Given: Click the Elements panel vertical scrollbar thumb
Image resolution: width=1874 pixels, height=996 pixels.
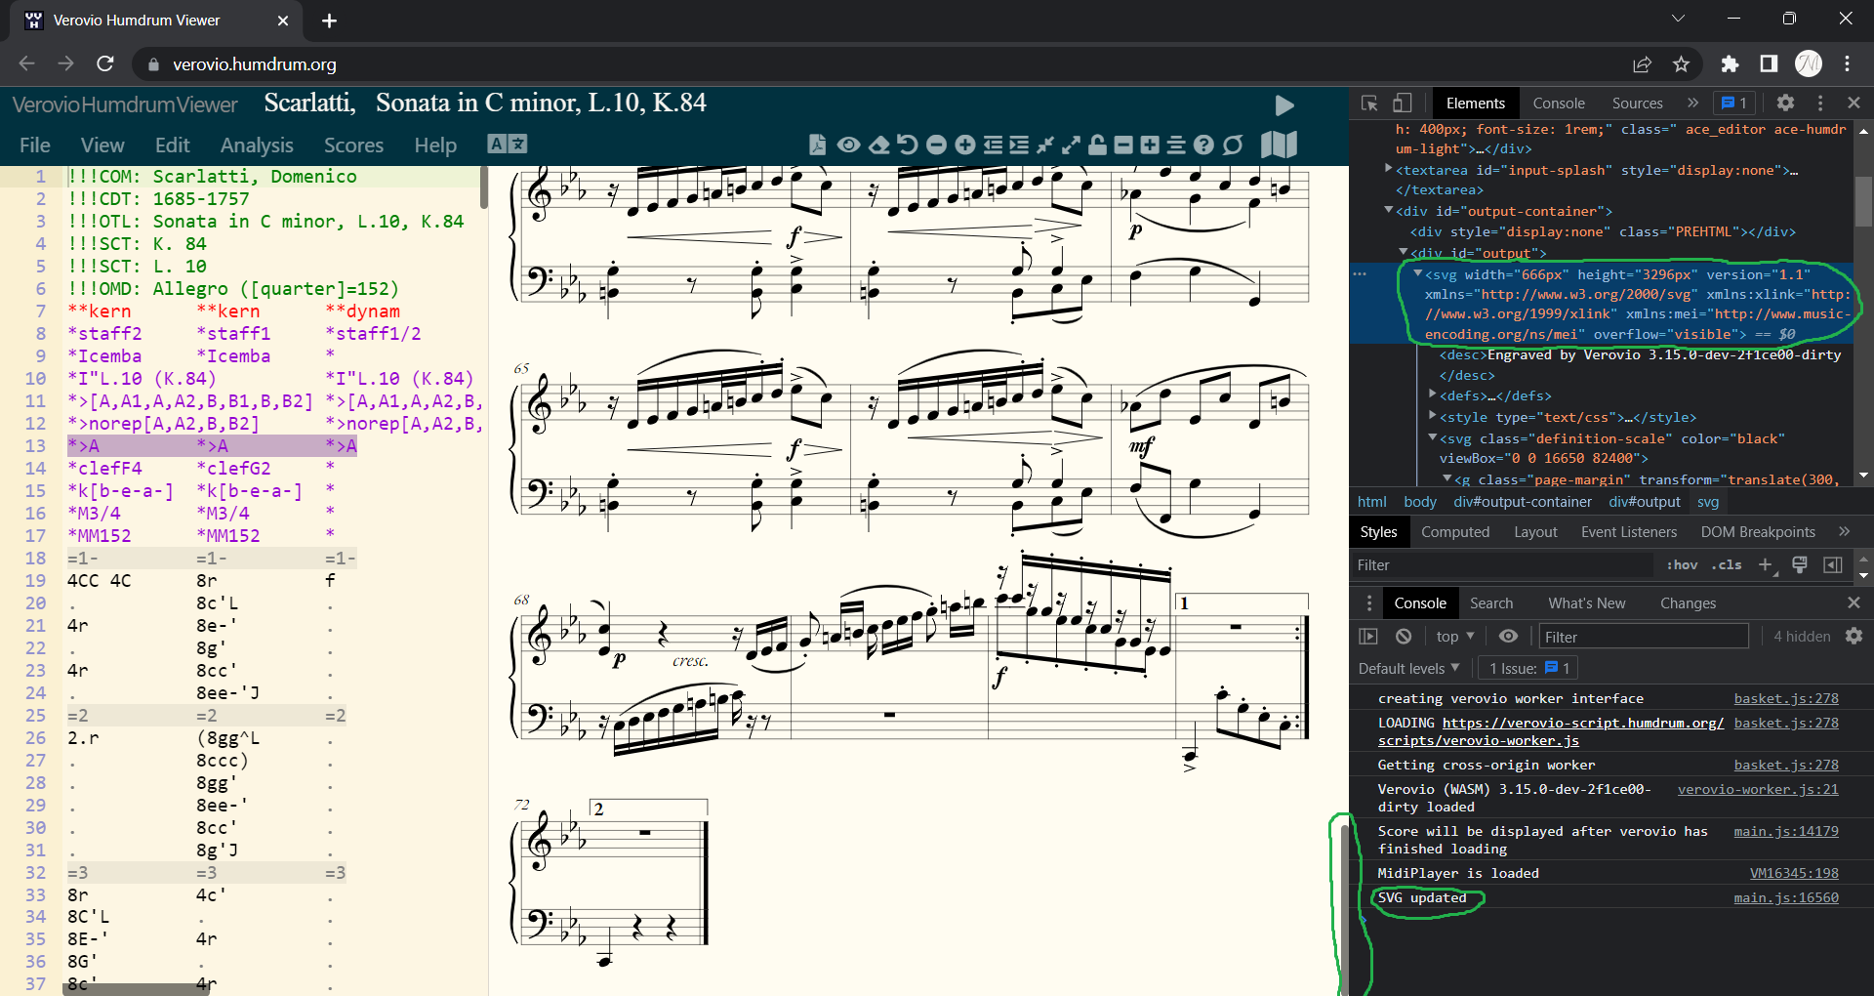Looking at the screenshot, I should click(x=1863, y=201).
